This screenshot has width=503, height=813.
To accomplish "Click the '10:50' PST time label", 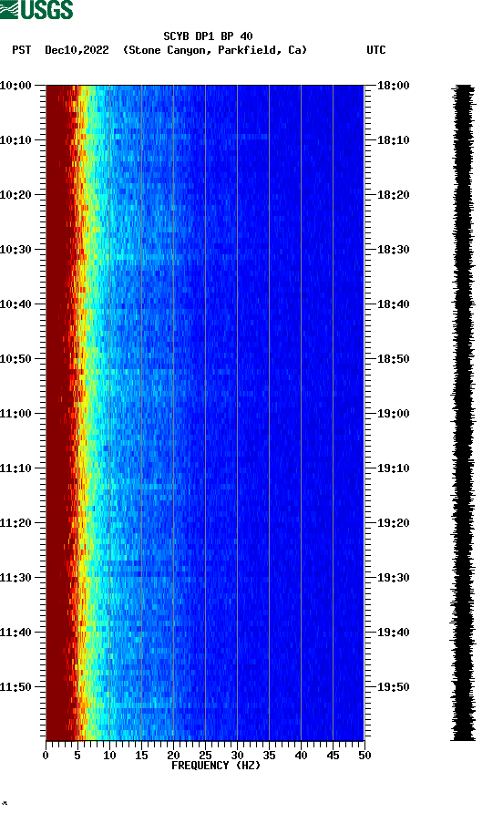I will (15, 359).
